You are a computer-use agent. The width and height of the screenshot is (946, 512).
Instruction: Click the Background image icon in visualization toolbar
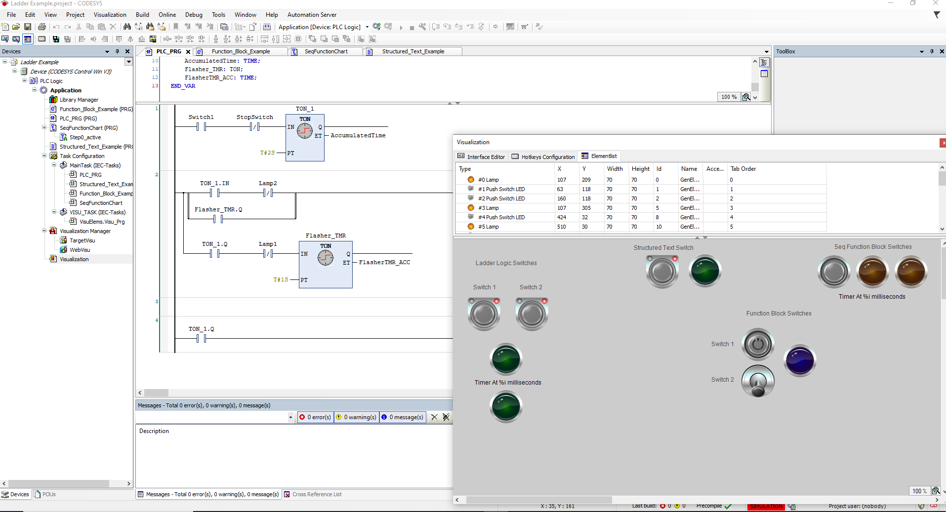(x=153, y=39)
